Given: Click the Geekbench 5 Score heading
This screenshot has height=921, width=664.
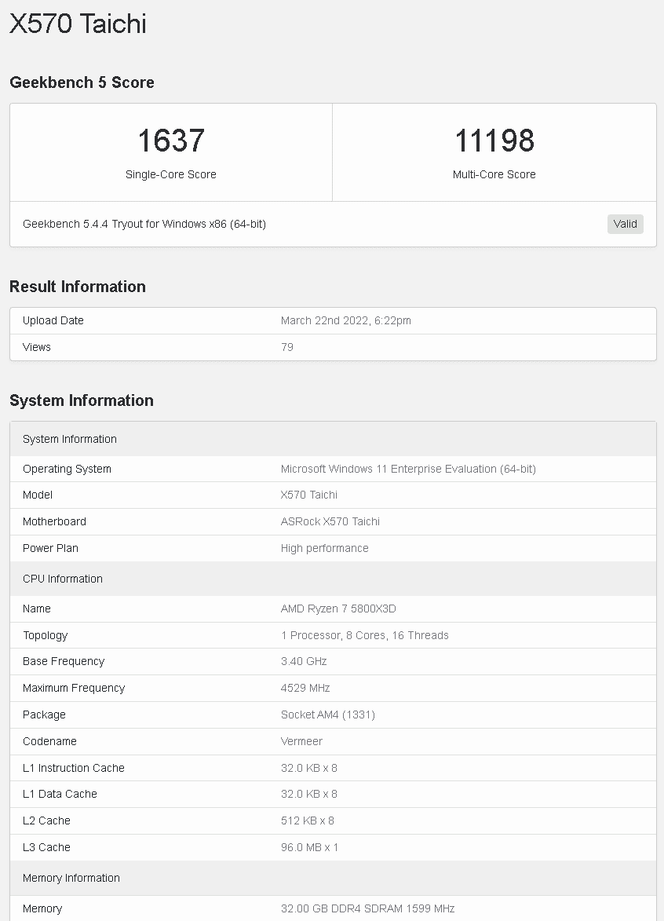Looking at the screenshot, I should coord(82,82).
